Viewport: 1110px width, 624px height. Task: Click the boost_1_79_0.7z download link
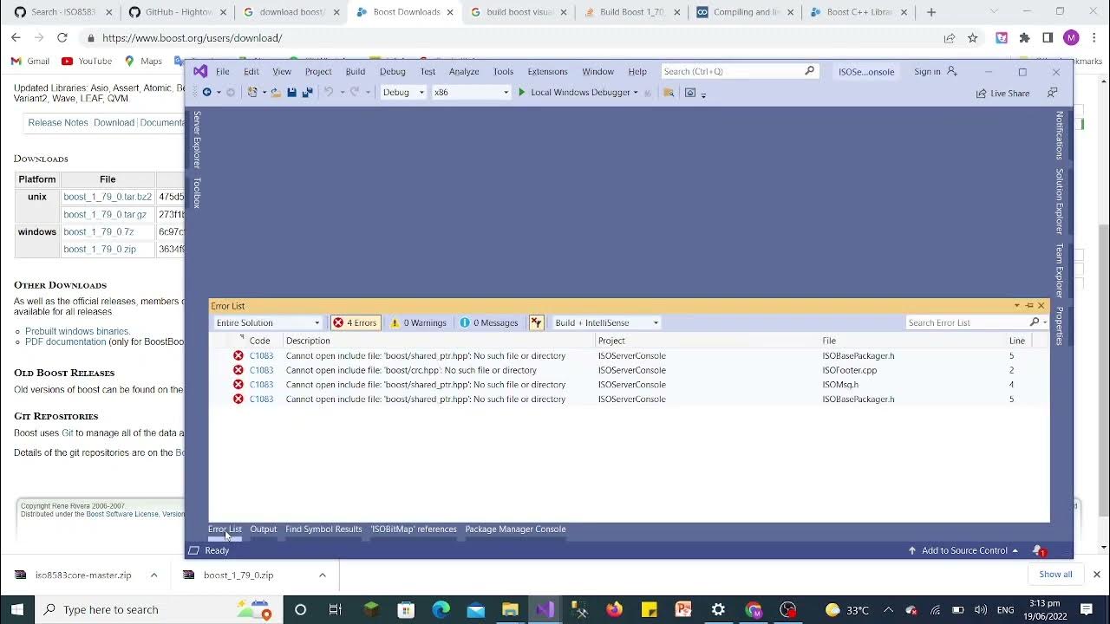click(x=98, y=231)
